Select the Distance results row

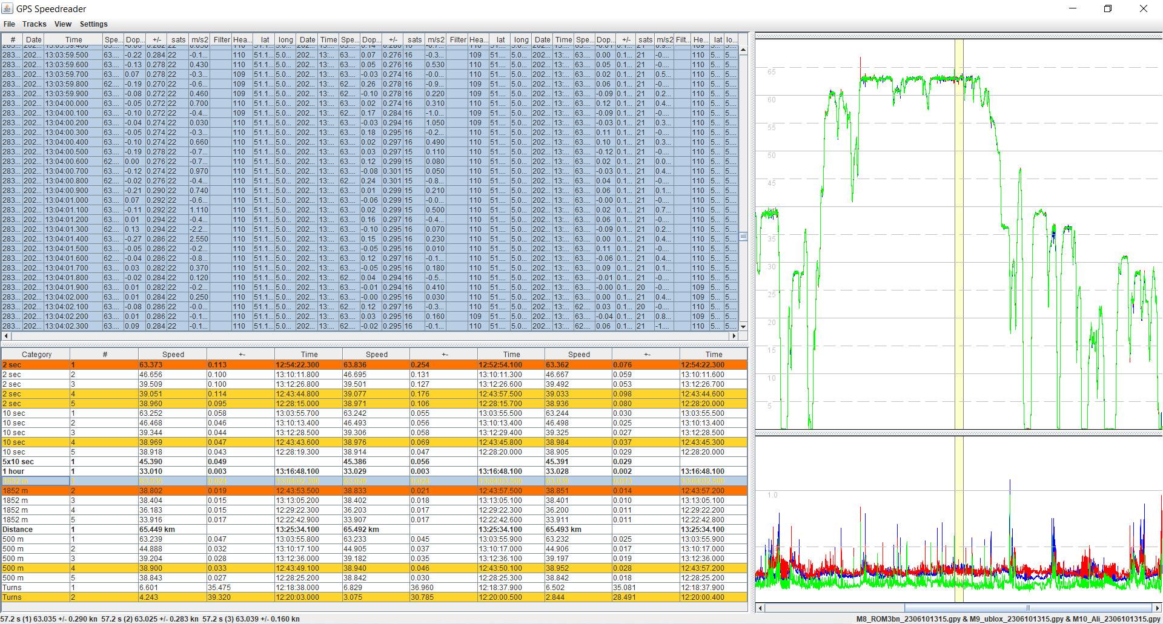coord(36,530)
